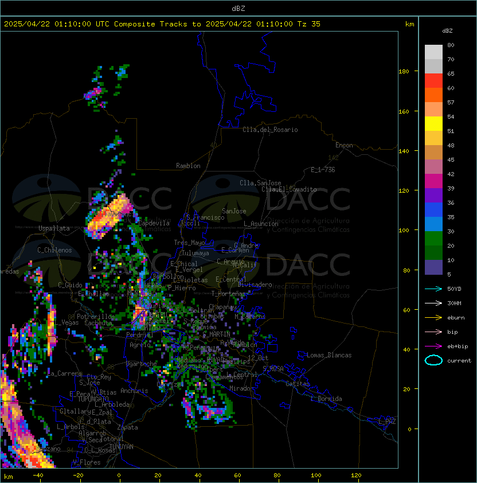Click the Clla.del_Rosario location label
This screenshot has height=483, width=477.
(270, 130)
